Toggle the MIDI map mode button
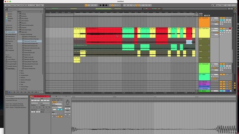 (x=222, y=5)
